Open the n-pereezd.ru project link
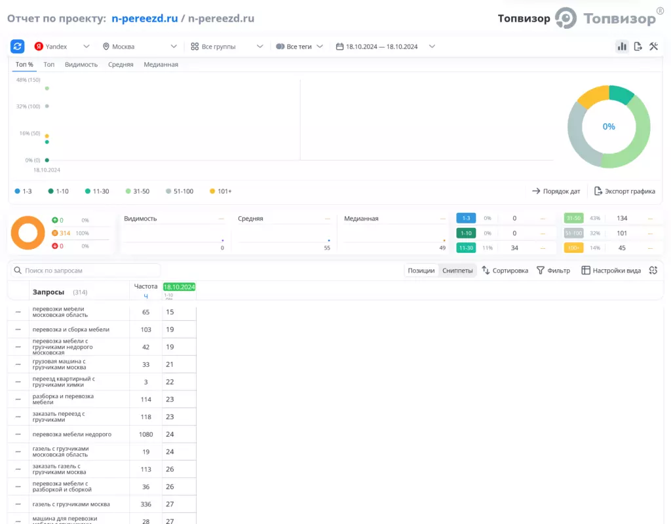This screenshot has height=524, width=671. pyautogui.click(x=145, y=18)
